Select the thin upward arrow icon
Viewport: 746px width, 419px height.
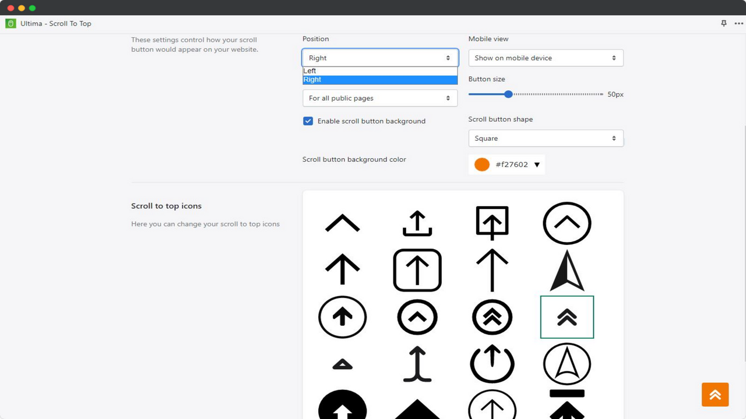(492, 269)
